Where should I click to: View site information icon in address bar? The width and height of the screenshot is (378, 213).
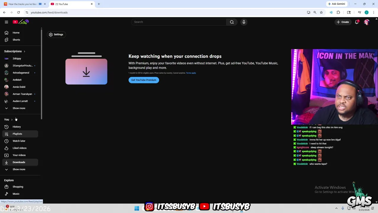click(27, 12)
